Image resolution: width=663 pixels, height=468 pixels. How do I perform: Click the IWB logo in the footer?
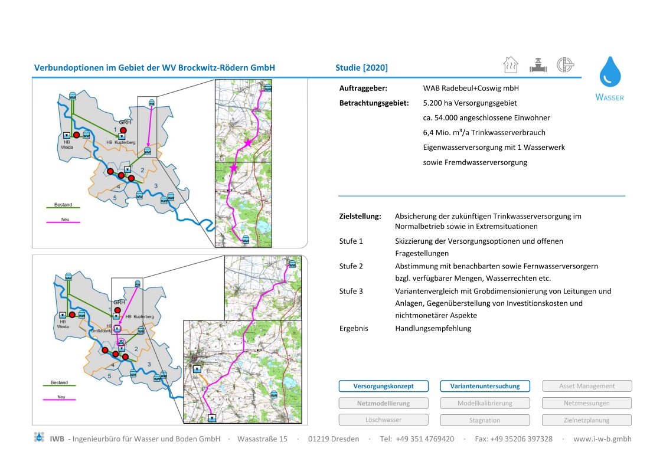click(39, 438)
